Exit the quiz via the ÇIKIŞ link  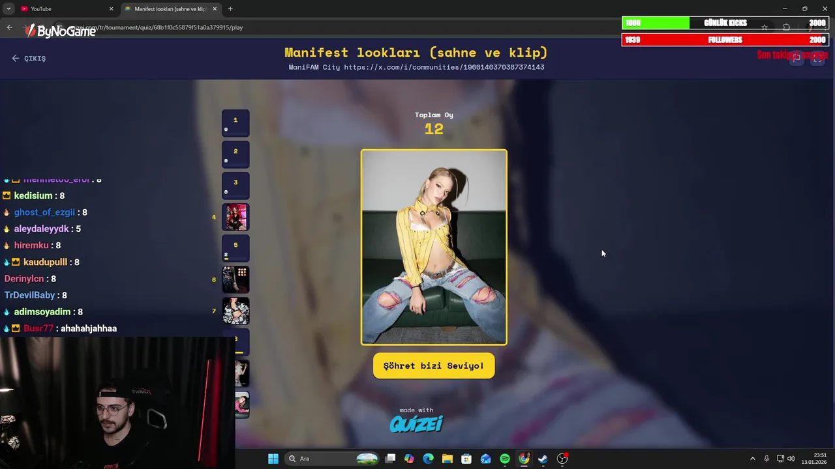(x=29, y=58)
